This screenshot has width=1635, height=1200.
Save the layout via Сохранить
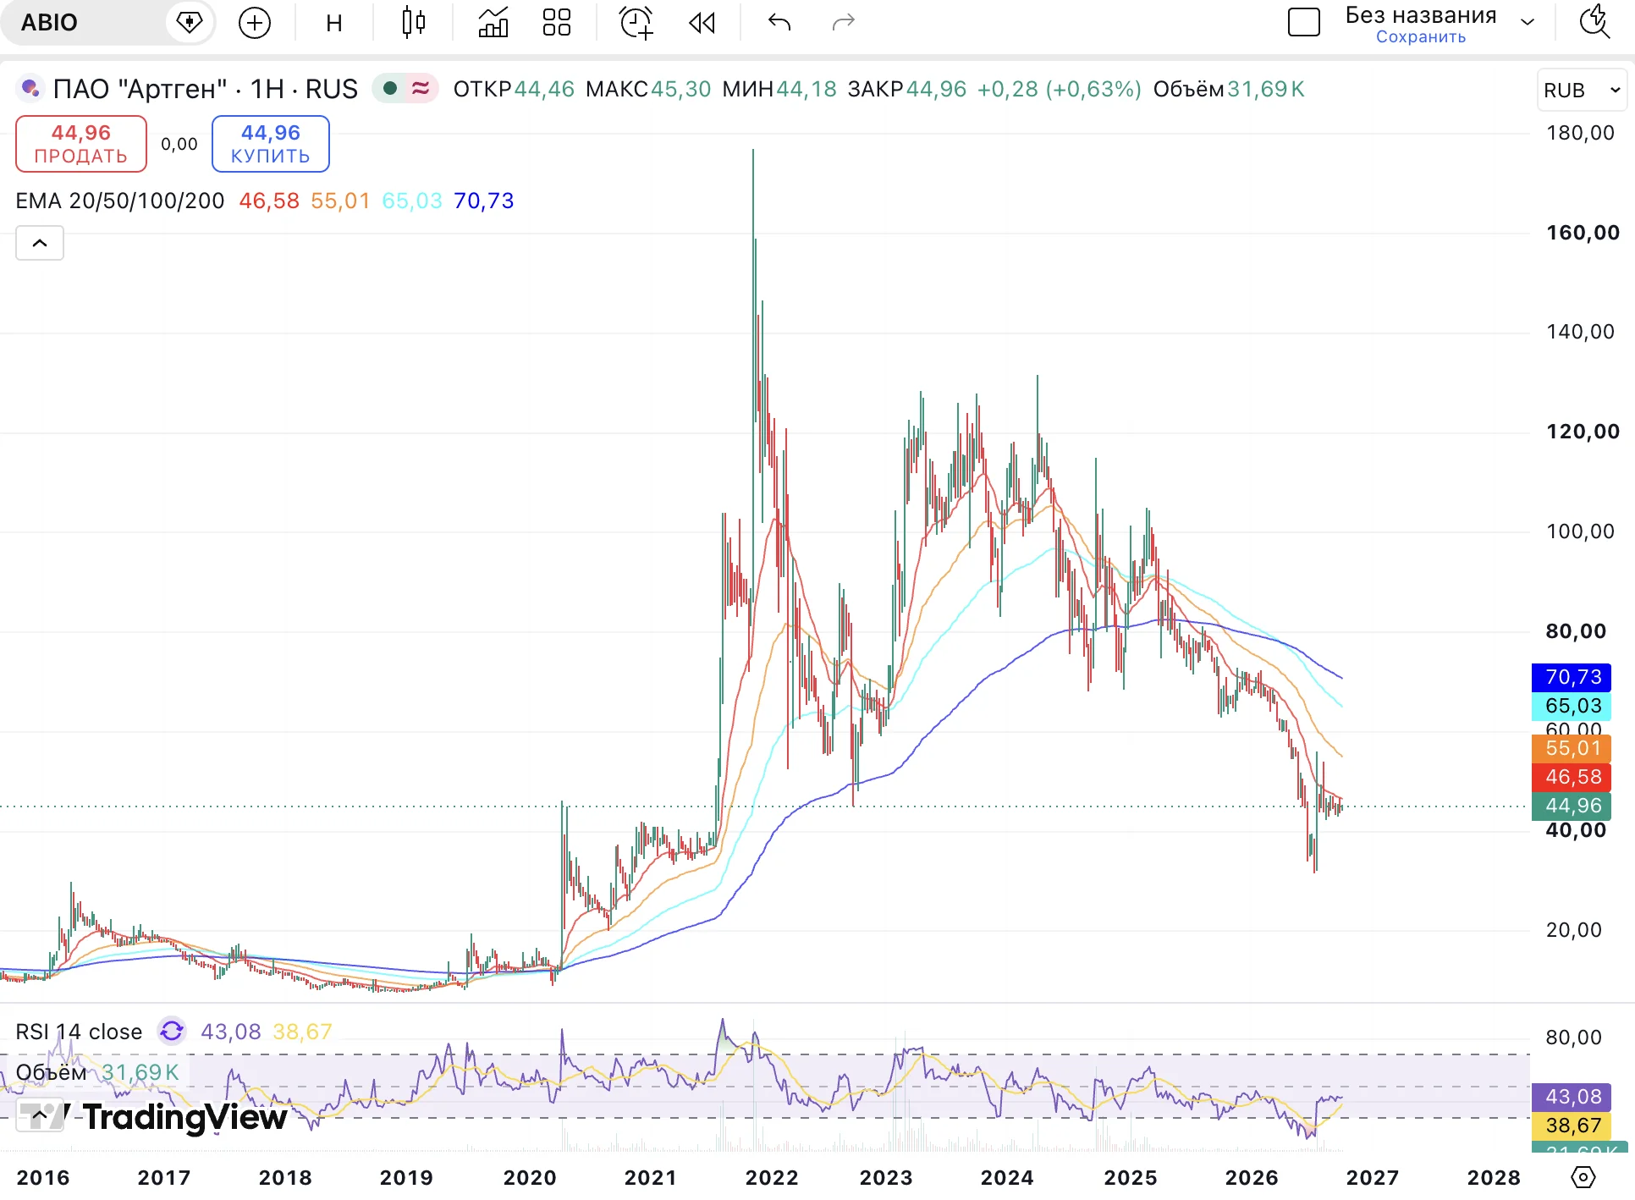click(1421, 37)
